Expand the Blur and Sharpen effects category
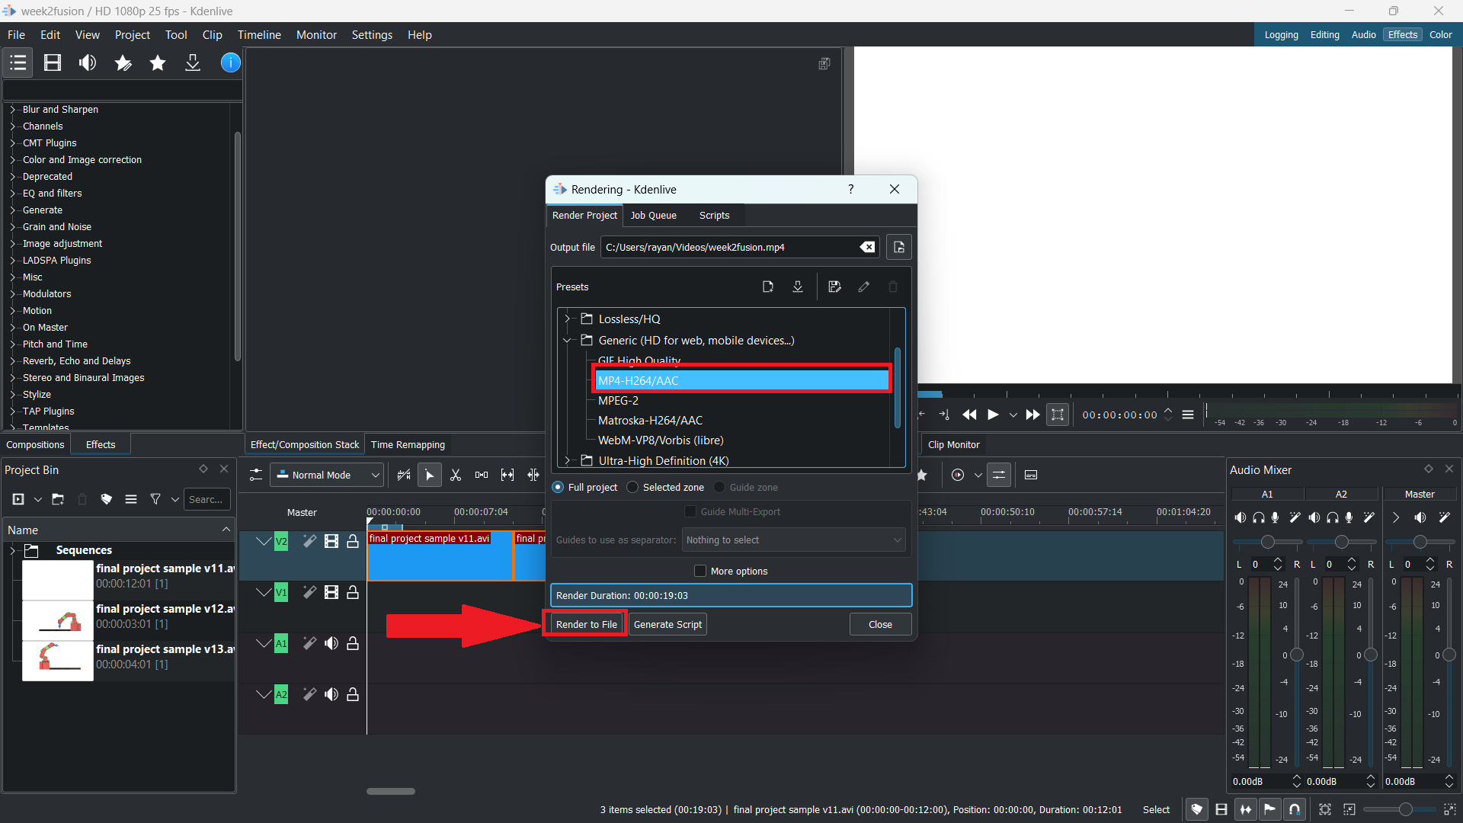This screenshot has width=1463, height=823. 12,109
